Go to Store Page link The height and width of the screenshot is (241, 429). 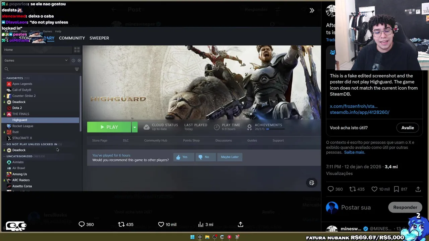coord(100,141)
